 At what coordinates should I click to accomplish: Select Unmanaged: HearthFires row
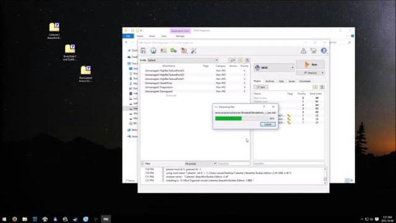click(x=195, y=83)
